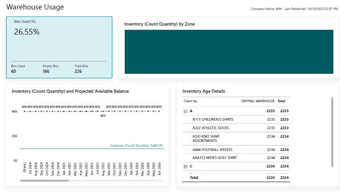The image size is (340, 193).
Task: Click the Total row in matrix
Action: [194, 178]
